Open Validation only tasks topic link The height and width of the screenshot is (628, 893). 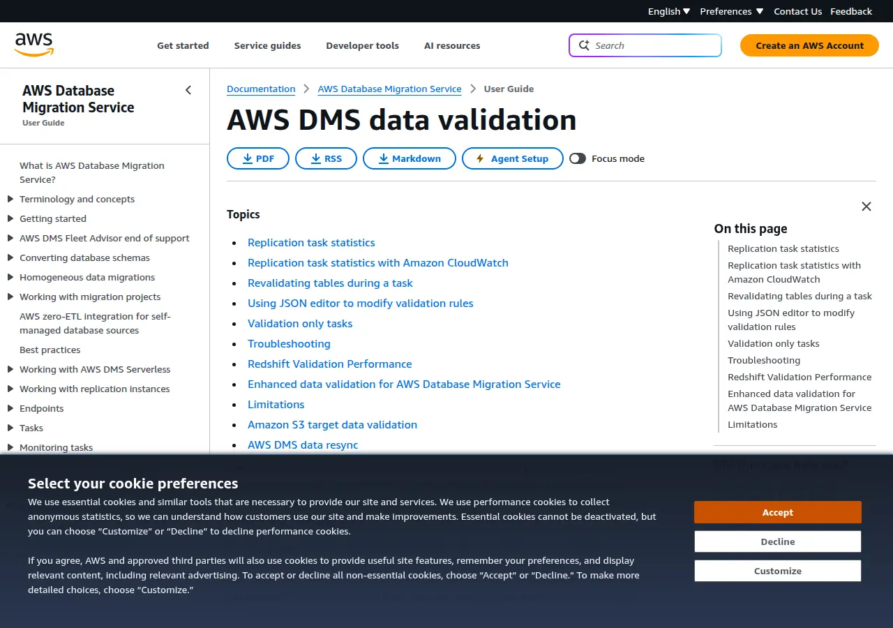[x=300, y=323]
